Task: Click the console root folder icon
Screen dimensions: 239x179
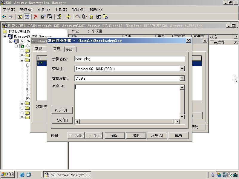Action: click(5, 32)
